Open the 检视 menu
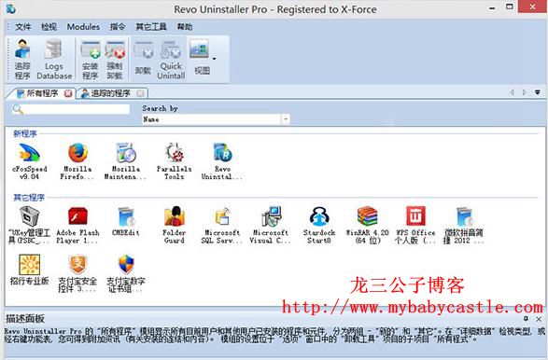This screenshot has width=548, height=360. pos(49,27)
